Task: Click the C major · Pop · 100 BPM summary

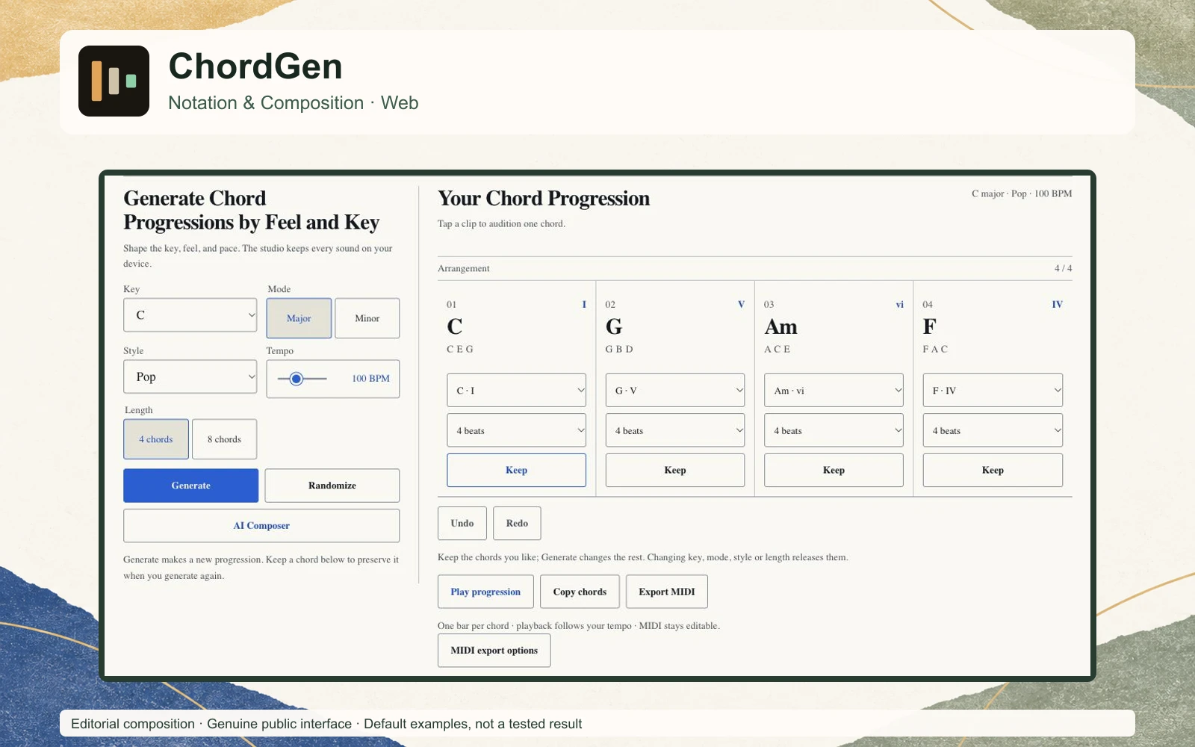Action: (x=1022, y=193)
